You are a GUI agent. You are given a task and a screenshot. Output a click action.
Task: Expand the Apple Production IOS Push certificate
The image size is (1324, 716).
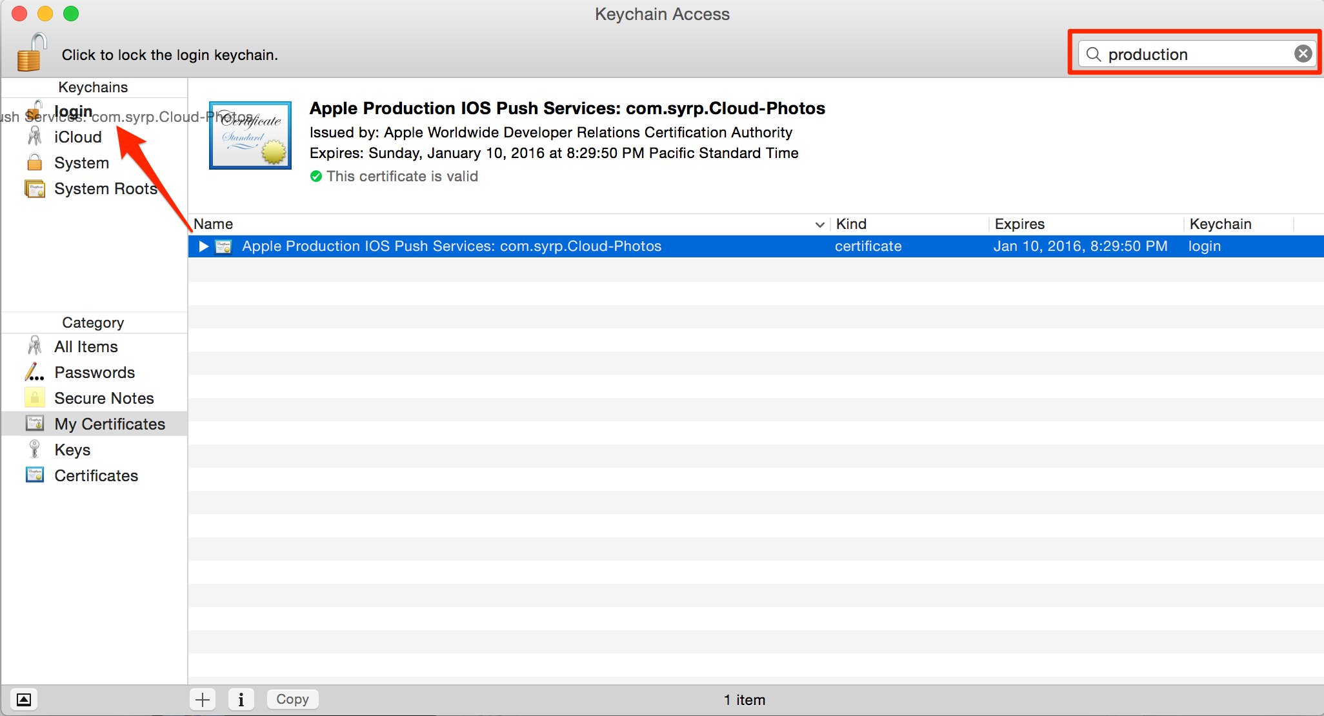(x=203, y=246)
